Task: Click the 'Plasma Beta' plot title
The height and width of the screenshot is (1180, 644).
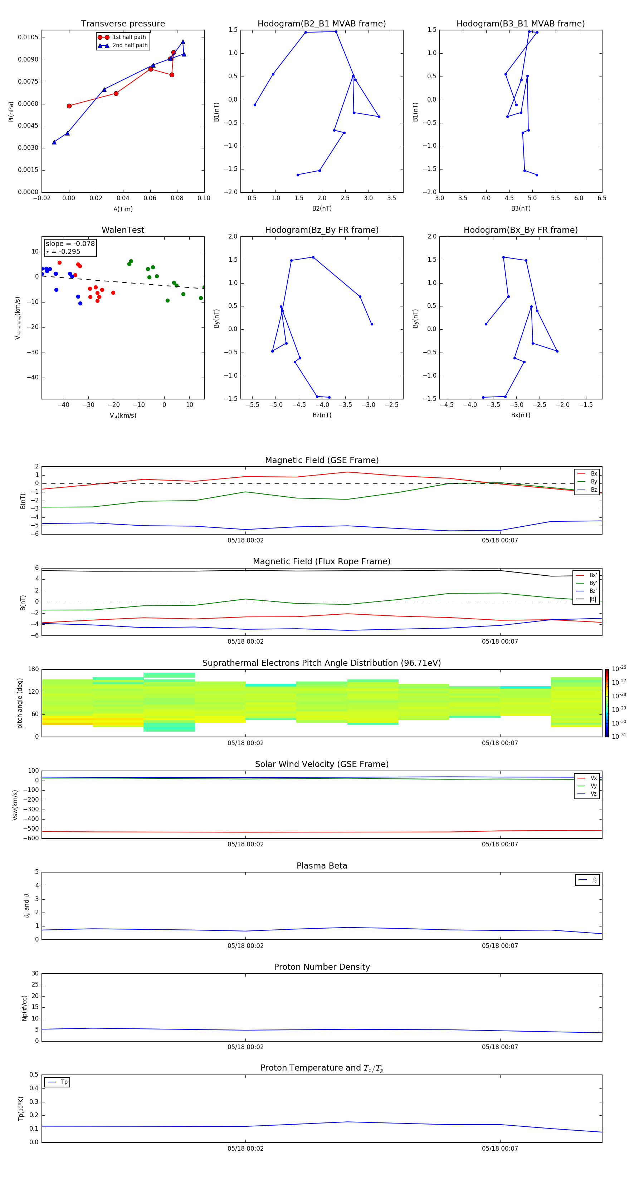Action: point(322,866)
